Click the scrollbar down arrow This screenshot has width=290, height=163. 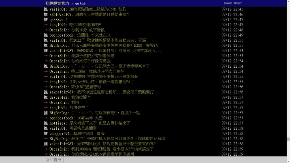coord(288,162)
